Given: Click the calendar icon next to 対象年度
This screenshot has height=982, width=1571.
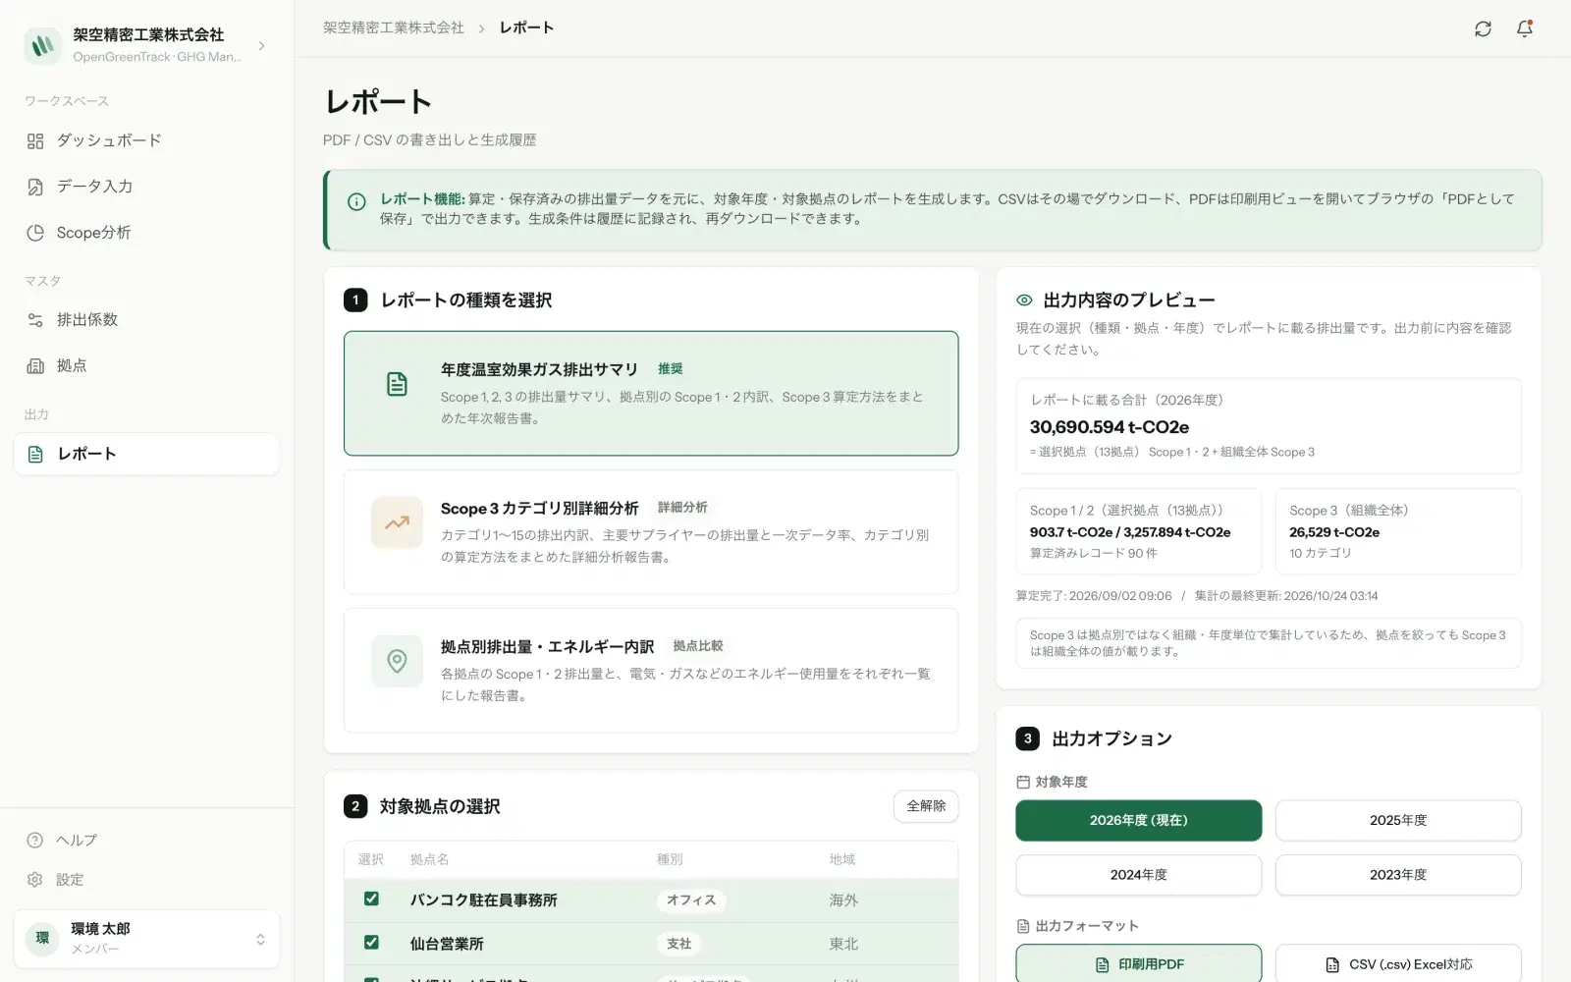Looking at the screenshot, I should tap(1023, 783).
